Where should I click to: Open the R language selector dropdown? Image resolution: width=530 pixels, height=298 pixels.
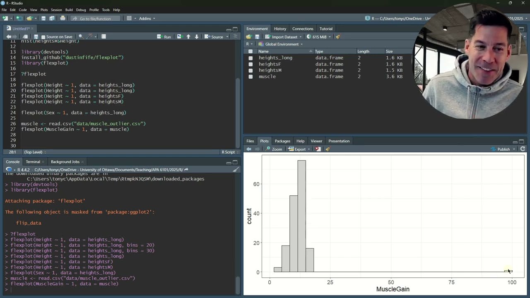[250, 44]
